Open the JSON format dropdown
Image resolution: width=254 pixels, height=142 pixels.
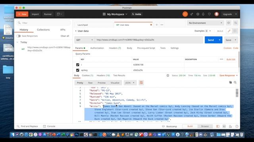pyautogui.click(x=130, y=83)
